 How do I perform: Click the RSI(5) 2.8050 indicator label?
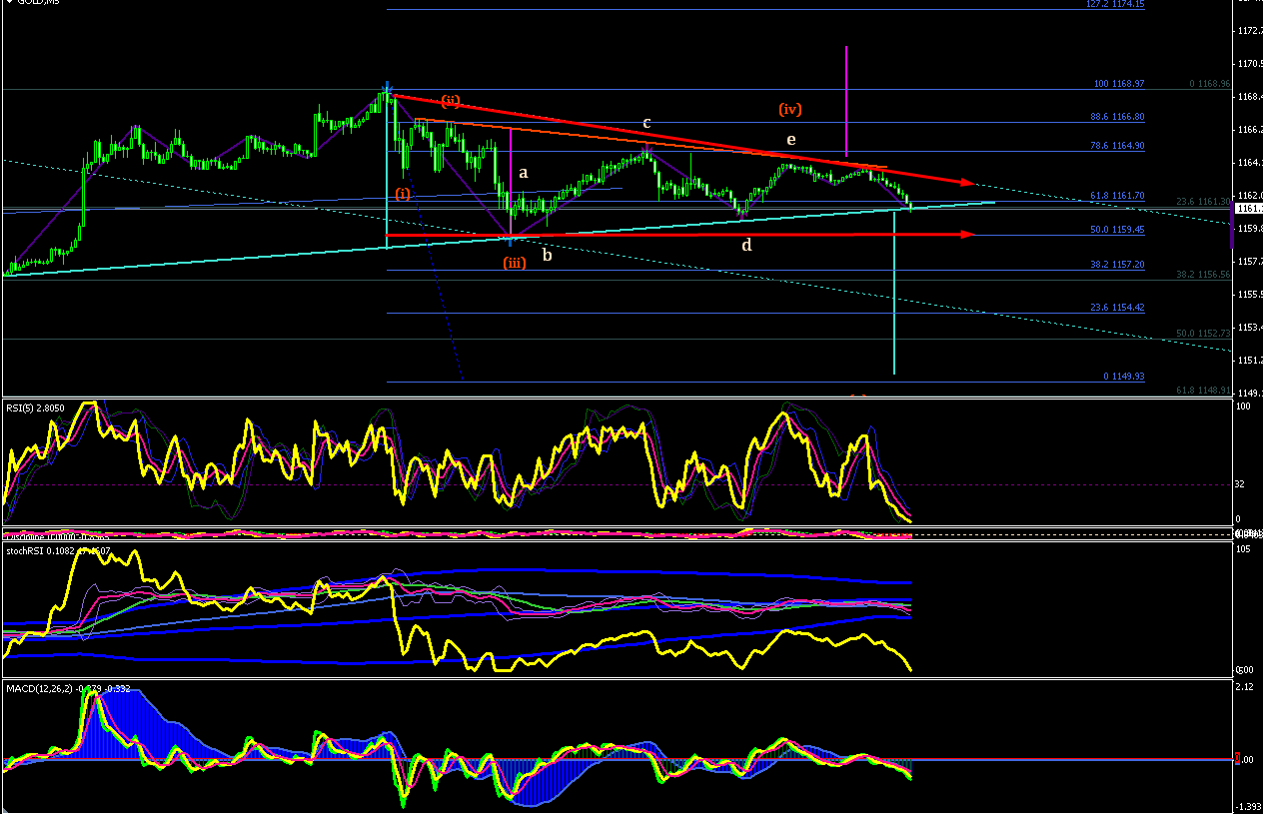(x=36, y=407)
